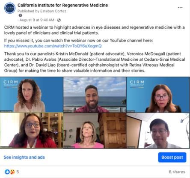Open the YouTube webinar link
This screenshot has height=178, width=190.
(53, 46)
